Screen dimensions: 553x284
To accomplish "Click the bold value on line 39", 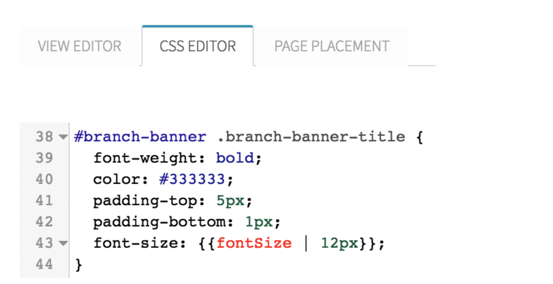I will pyautogui.click(x=235, y=158).
